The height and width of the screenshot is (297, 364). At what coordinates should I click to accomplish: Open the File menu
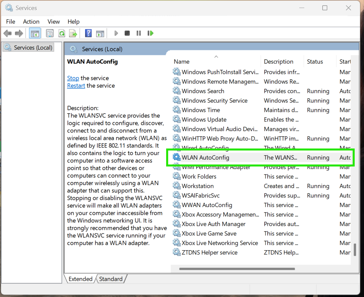pos(11,22)
